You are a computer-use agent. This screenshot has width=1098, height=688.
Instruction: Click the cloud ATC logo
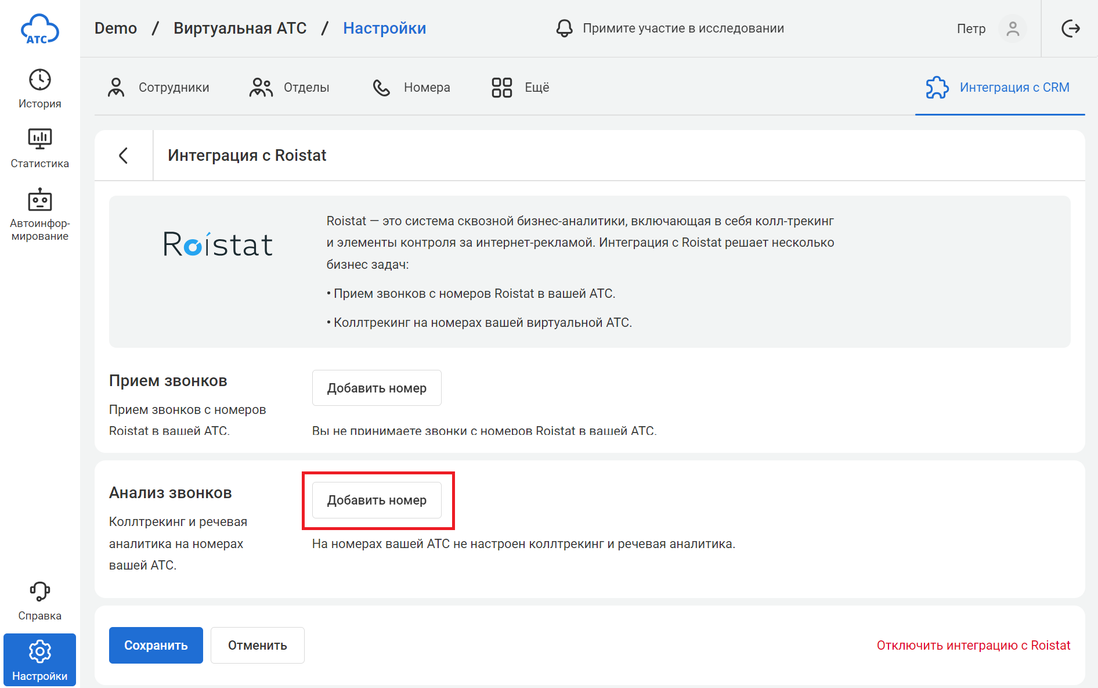39,29
